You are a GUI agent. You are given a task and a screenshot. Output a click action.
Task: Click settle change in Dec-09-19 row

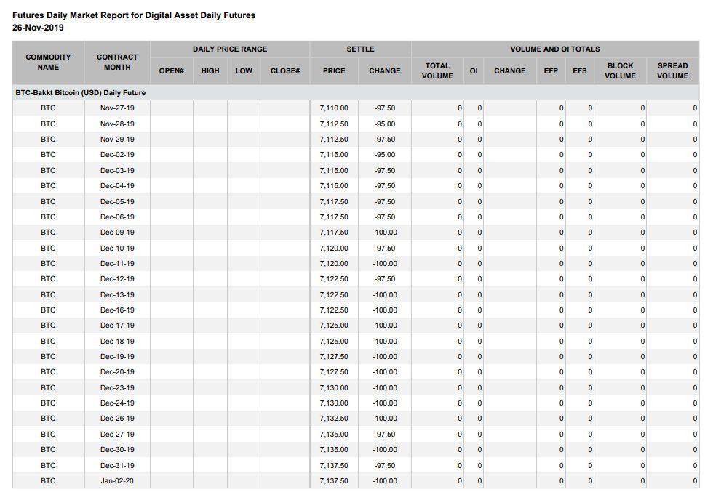point(385,232)
